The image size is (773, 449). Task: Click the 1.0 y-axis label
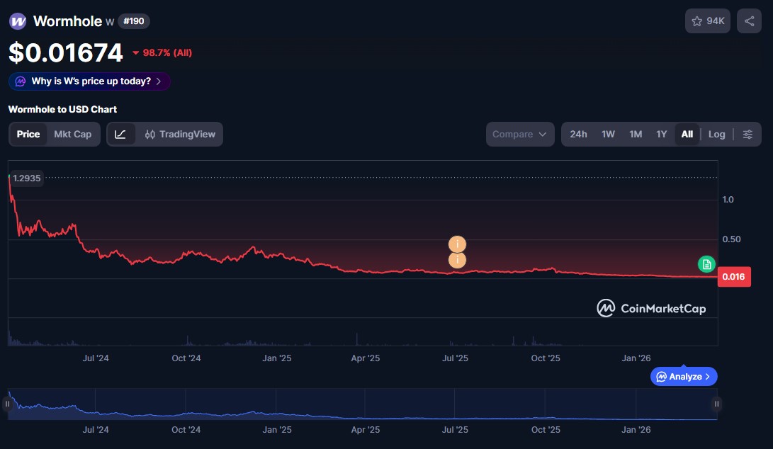(x=728, y=200)
